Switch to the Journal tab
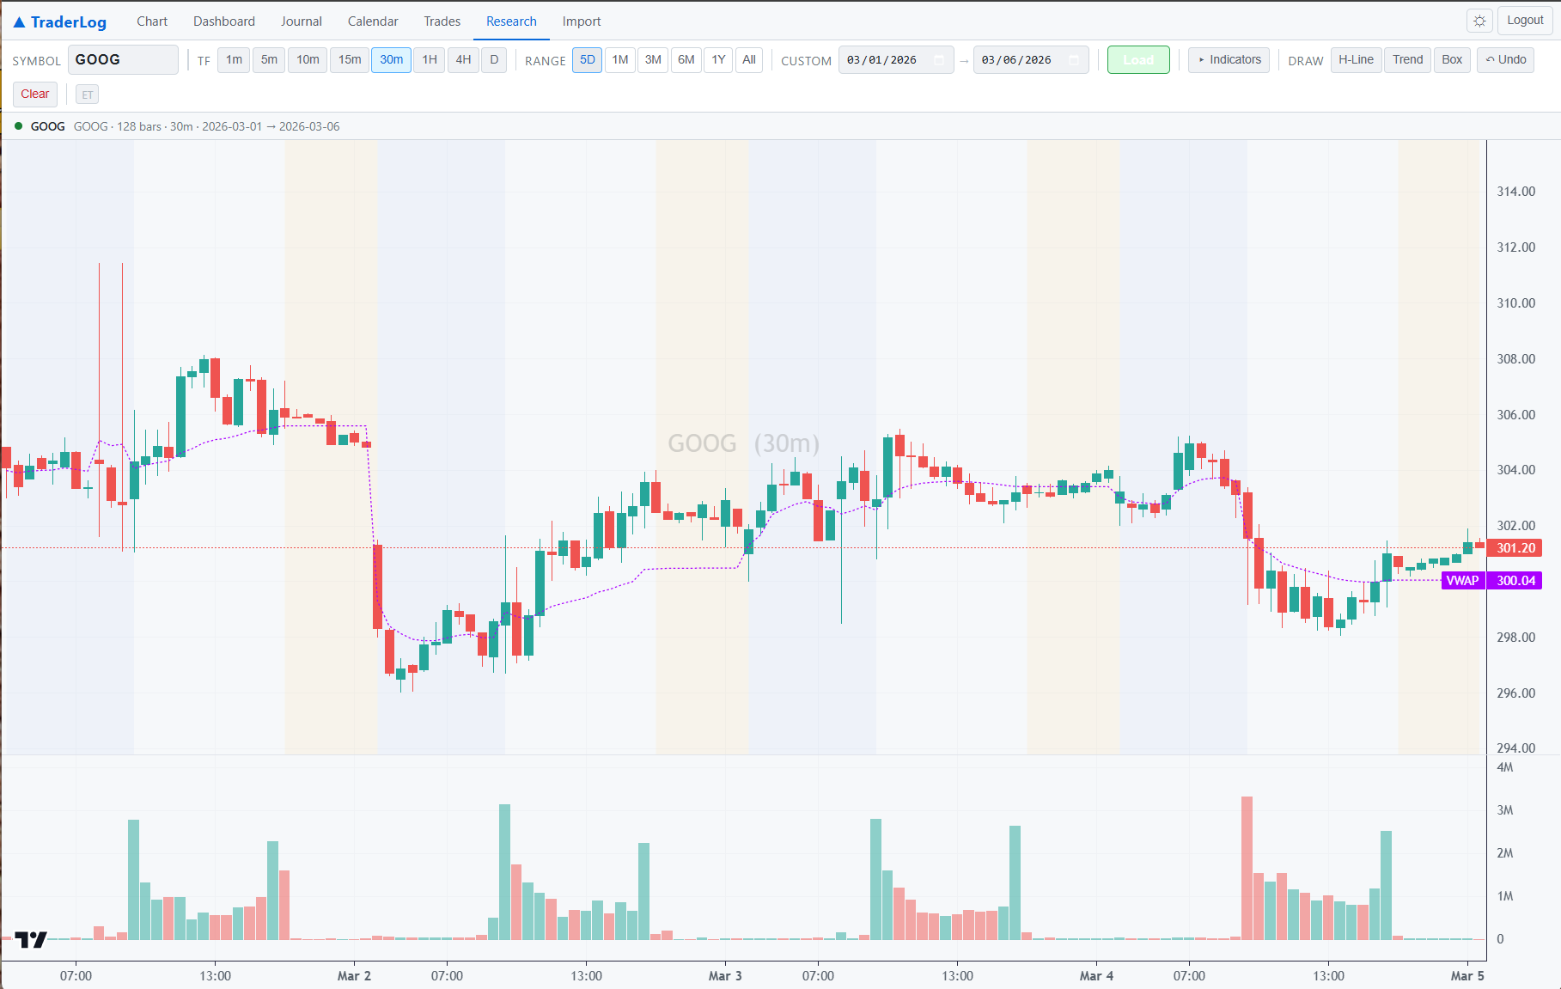Viewport: 1561px width, 989px height. tap(302, 21)
